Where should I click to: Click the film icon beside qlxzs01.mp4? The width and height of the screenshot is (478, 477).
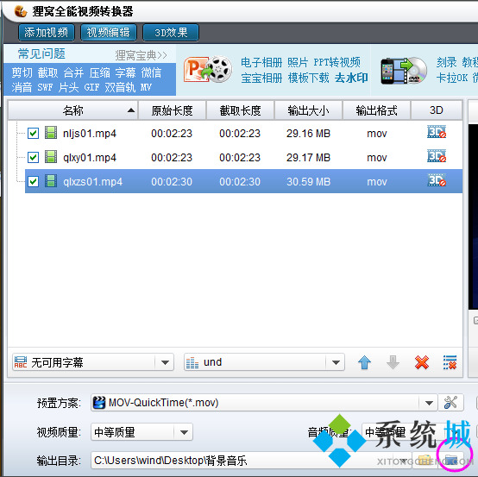coord(51,181)
